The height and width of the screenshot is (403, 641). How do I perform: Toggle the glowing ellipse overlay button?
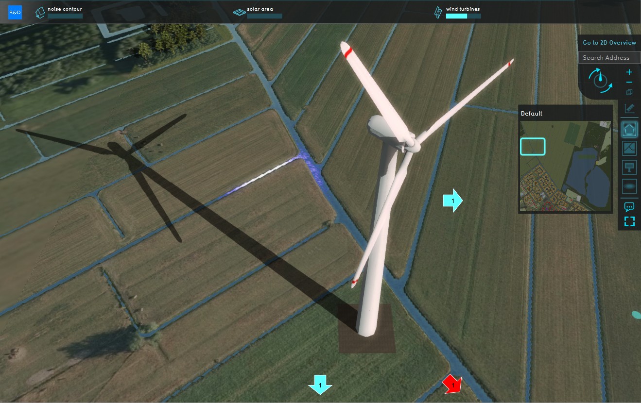(x=629, y=186)
